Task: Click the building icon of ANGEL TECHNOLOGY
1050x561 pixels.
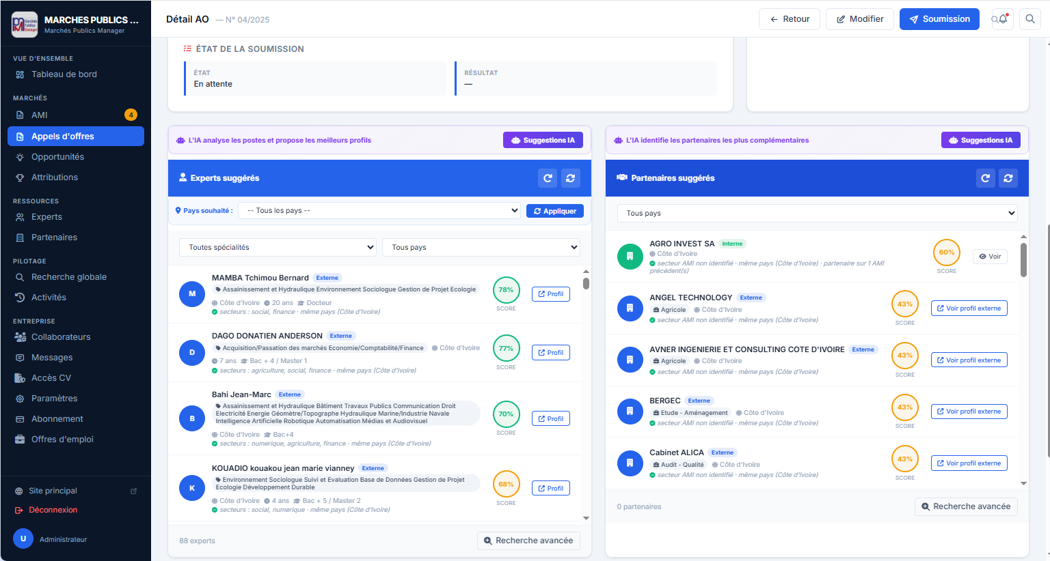Action: (630, 308)
